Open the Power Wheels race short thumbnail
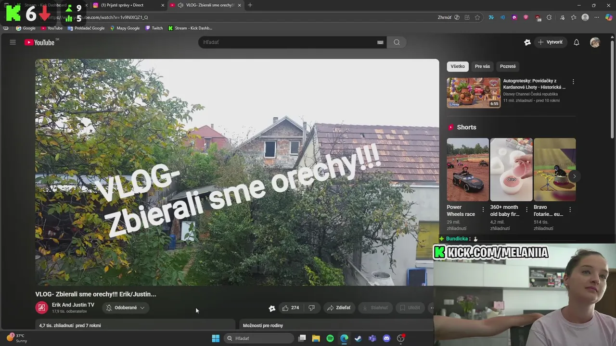This screenshot has width=616, height=346. coord(468,170)
